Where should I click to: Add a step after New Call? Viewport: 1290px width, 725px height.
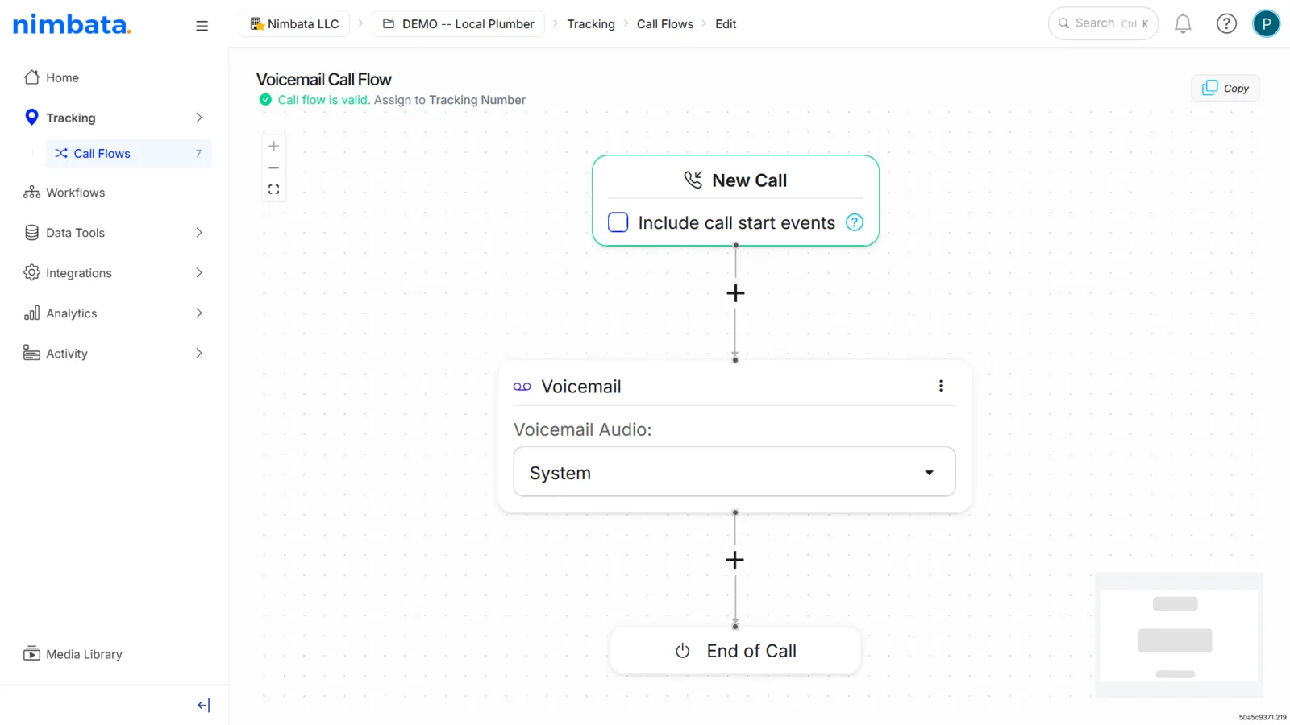pos(735,293)
